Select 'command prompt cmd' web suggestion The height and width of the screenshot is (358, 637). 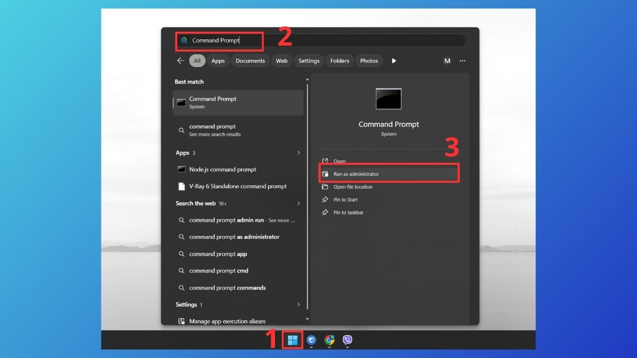click(x=238, y=271)
